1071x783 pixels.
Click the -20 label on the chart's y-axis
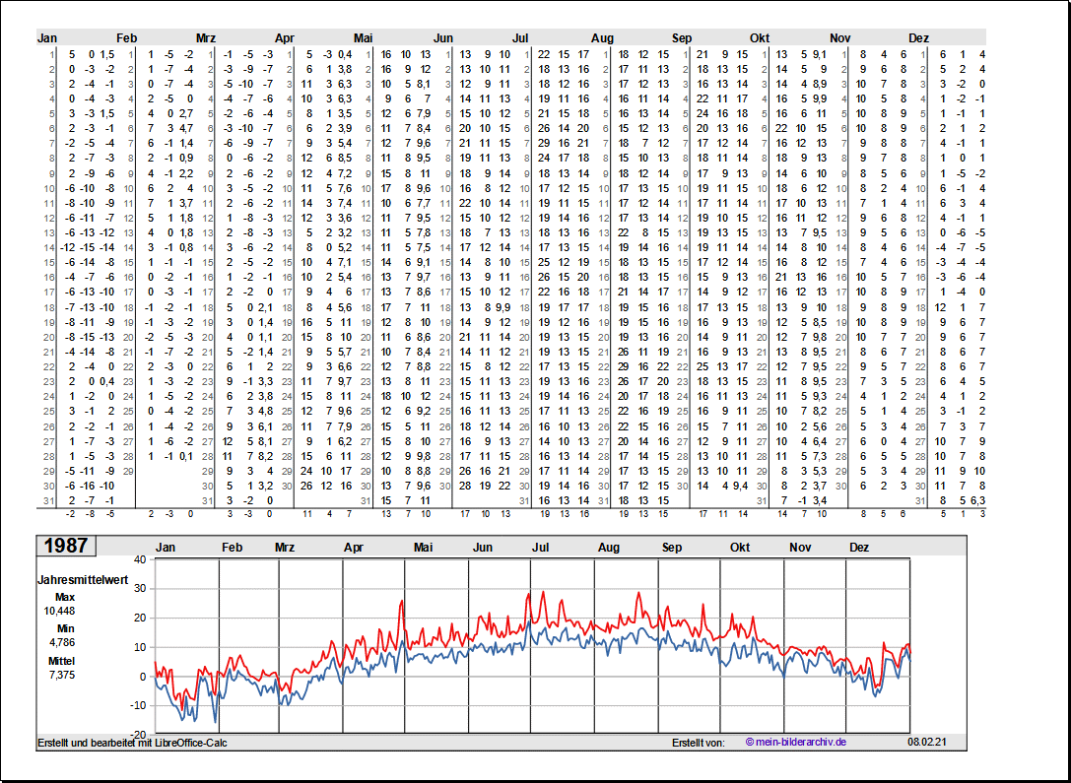click(137, 735)
